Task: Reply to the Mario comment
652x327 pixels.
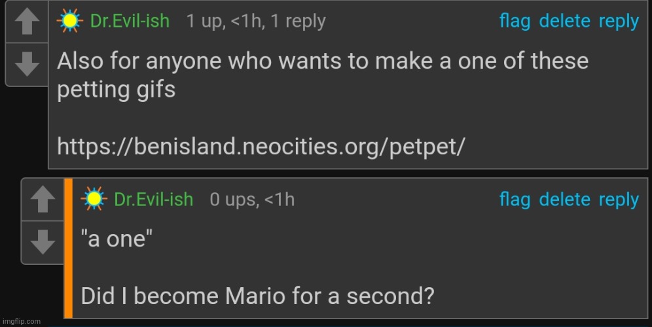Action: pyautogui.click(x=619, y=199)
